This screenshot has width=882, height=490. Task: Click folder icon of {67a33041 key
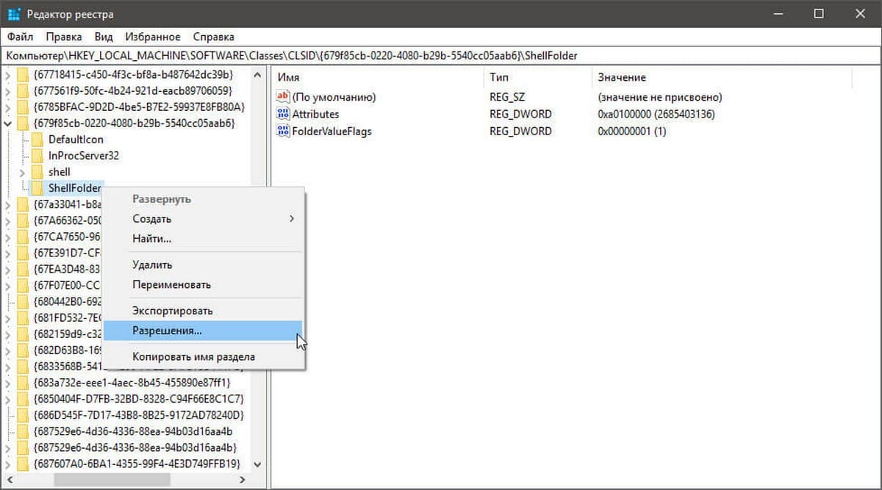click(x=23, y=204)
